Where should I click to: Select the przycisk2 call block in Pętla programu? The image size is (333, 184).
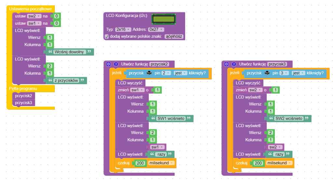(x=23, y=96)
